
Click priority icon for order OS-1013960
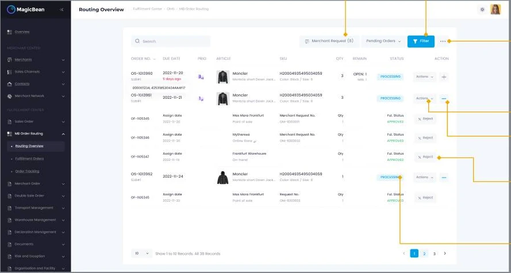tap(201, 77)
